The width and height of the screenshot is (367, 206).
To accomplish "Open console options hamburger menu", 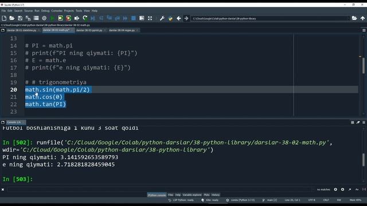I will click(364, 122).
